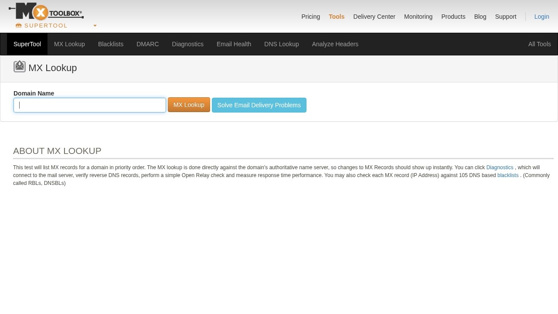Switch to the MX Lookup tab
Viewport: 558px width, 314px height.
(x=69, y=44)
